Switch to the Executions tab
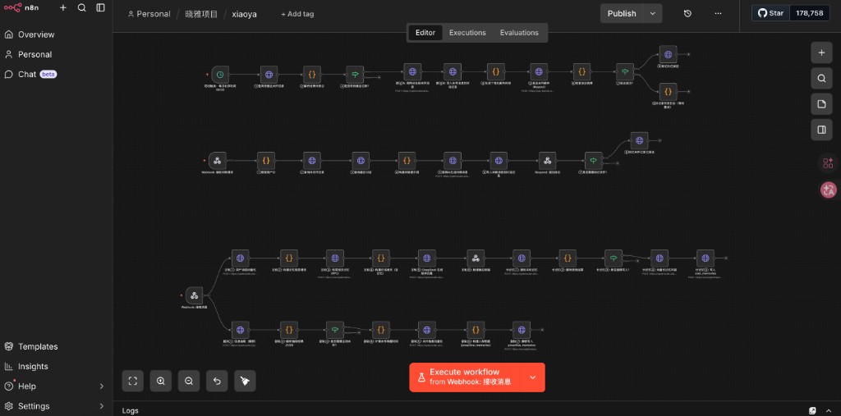This screenshot has width=841, height=416. click(x=467, y=33)
